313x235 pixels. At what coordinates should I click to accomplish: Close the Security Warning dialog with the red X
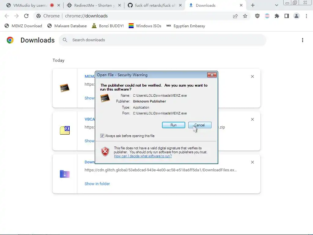(212, 75)
